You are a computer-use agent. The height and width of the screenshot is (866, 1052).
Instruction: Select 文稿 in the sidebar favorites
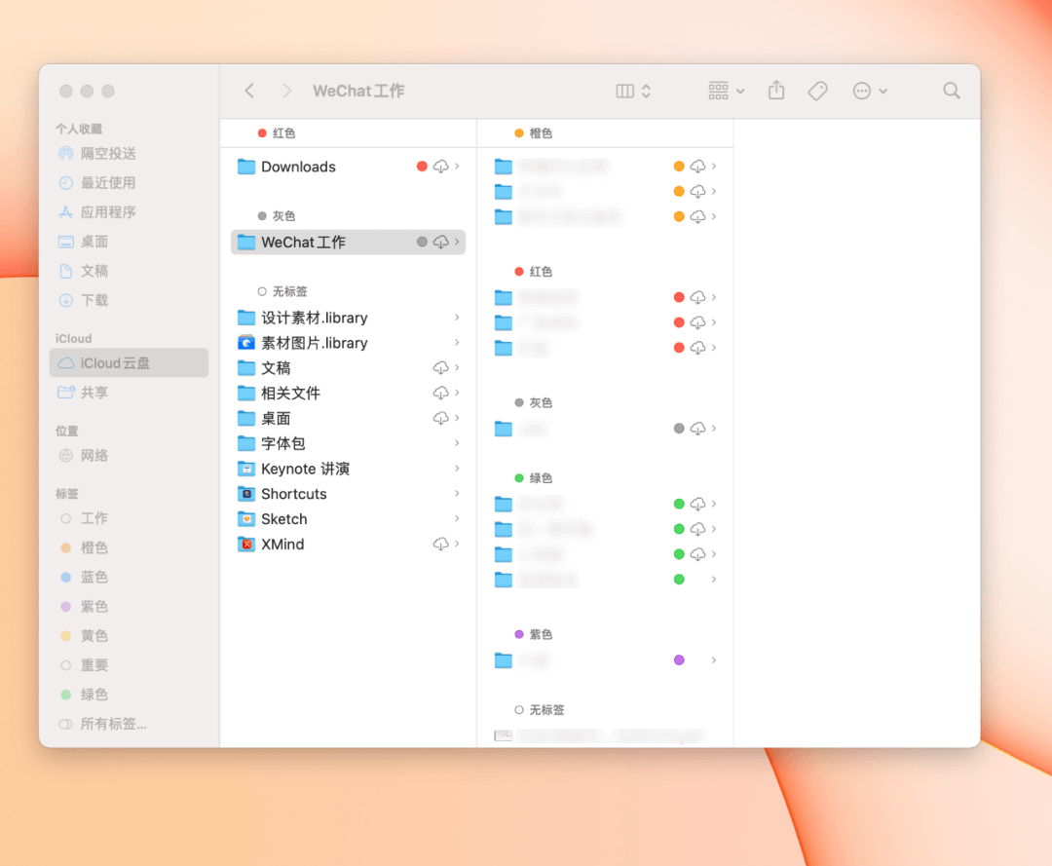[x=129, y=271]
